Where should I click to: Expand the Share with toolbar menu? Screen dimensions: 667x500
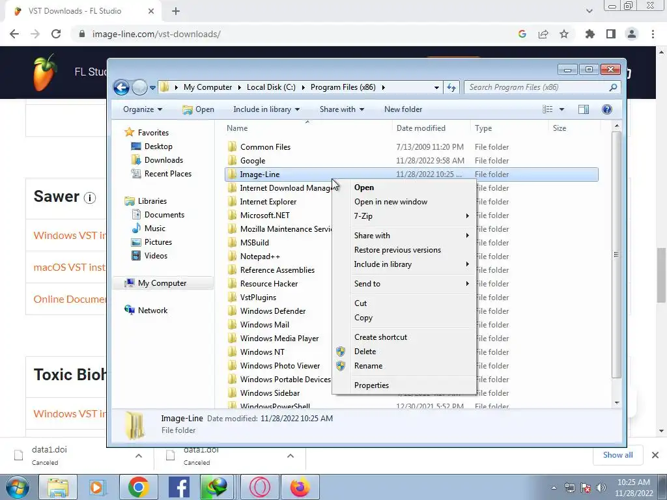click(x=341, y=109)
